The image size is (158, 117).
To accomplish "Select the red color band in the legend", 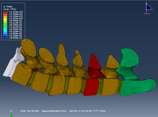I will pos(5,13).
